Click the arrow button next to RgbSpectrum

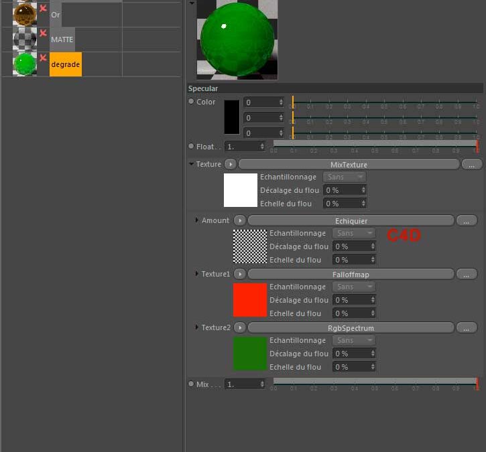point(239,327)
